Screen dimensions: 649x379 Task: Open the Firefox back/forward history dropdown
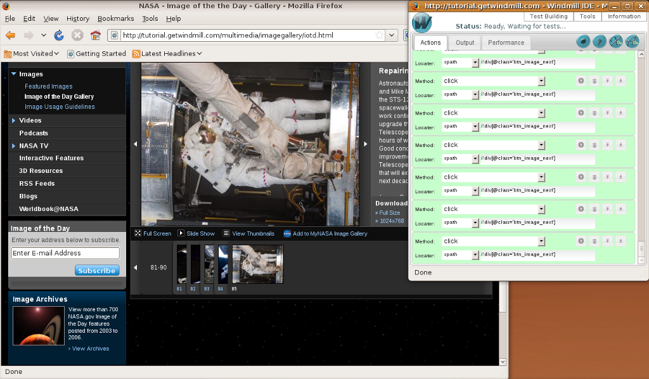point(44,35)
